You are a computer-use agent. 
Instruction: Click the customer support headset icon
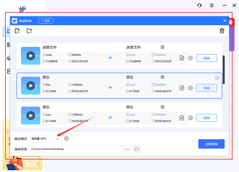(x=199, y=6)
